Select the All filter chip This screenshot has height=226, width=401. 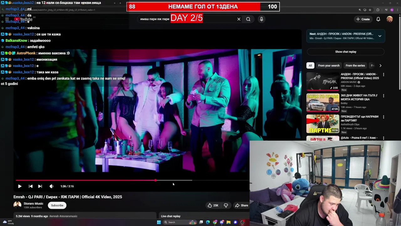pos(310,66)
